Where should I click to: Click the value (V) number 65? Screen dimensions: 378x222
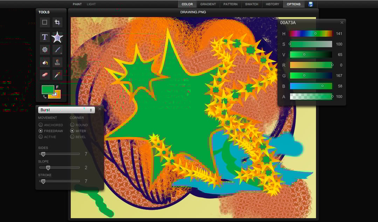(340, 55)
